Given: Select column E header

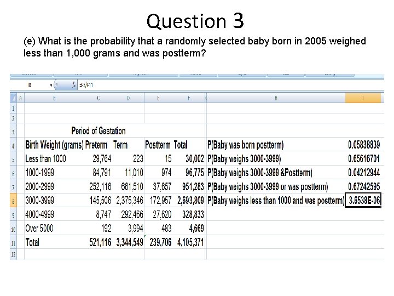Looking at the screenshot, I should coord(158,98).
